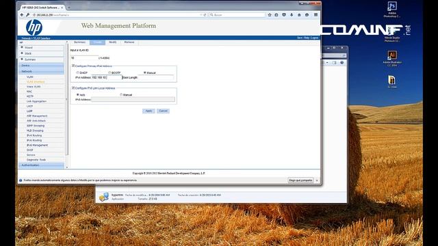This screenshot has width=438, height=246.
Task: Select the BOOTP radio button
Action: pyautogui.click(x=109, y=72)
